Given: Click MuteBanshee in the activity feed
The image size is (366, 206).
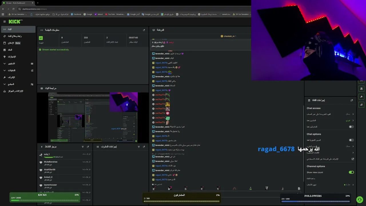Looking at the screenshot, I should [x=51, y=162].
